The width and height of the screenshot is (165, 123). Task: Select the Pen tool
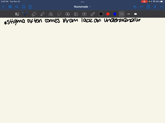tap(25, 14)
